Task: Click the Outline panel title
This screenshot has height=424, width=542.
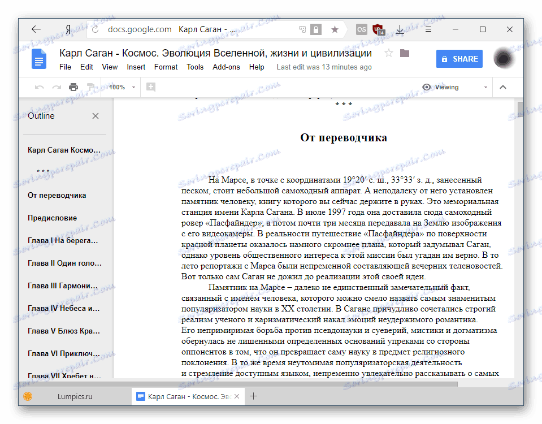Action: tap(41, 116)
